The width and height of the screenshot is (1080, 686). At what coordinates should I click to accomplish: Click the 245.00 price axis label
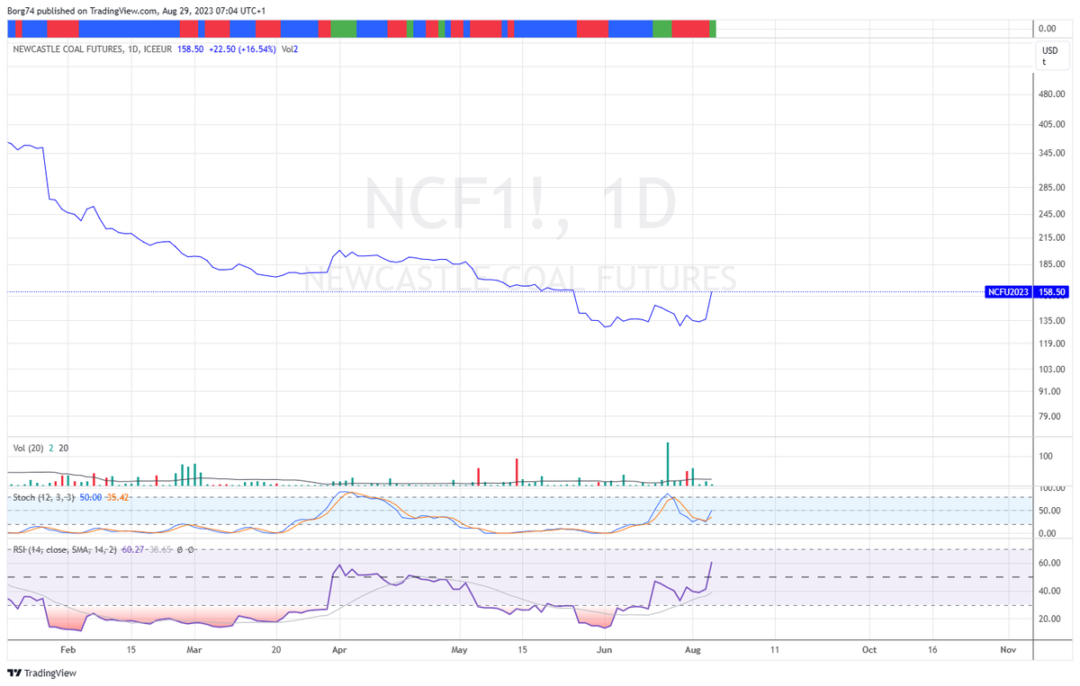pyautogui.click(x=1051, y=214)
